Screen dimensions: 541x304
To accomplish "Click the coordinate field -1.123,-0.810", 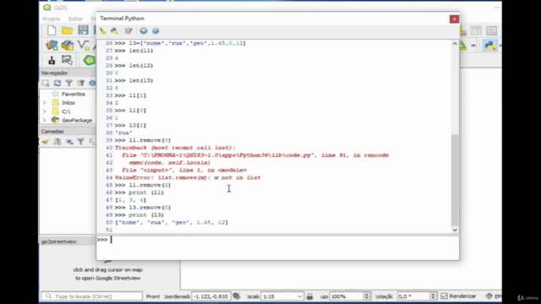I will pos(210,296).
